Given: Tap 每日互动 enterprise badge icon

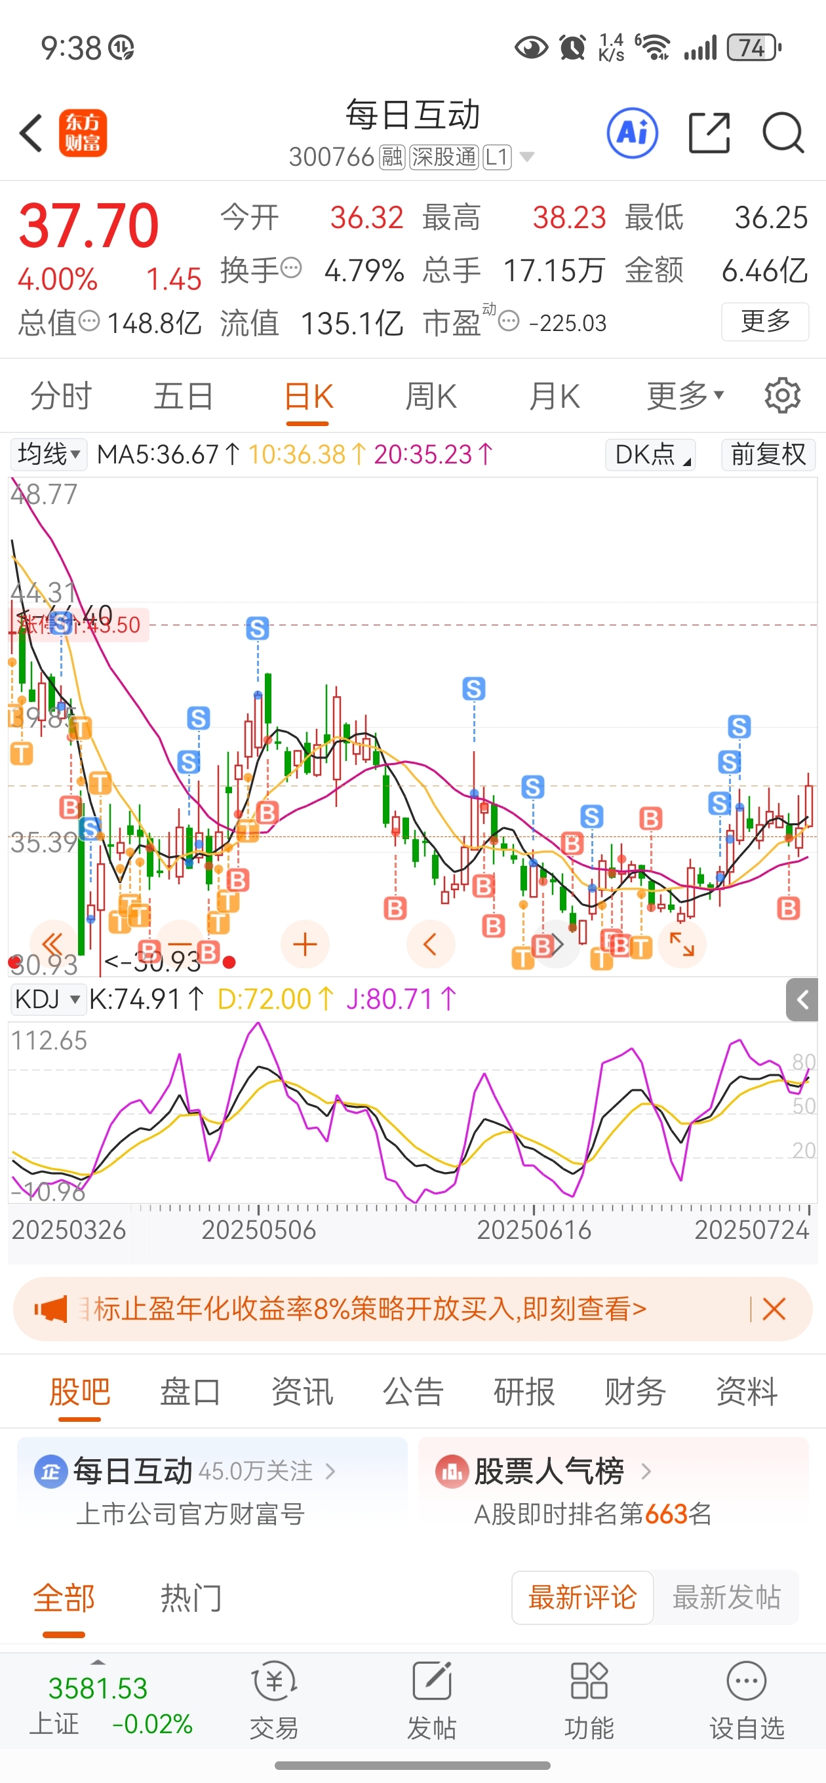Looking at the screenshot, I should [x=50, y=1472].
